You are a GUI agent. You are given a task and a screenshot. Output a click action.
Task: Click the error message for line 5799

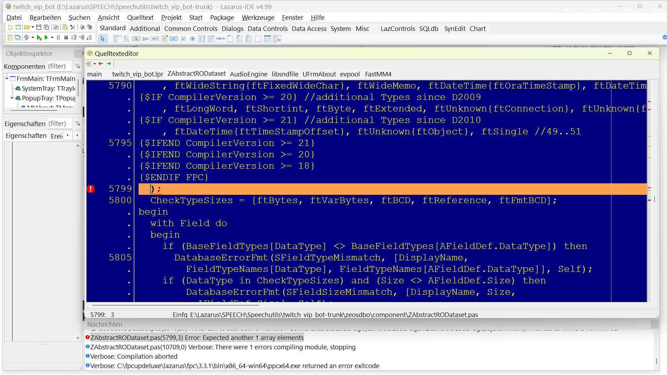tap(197, 337)
